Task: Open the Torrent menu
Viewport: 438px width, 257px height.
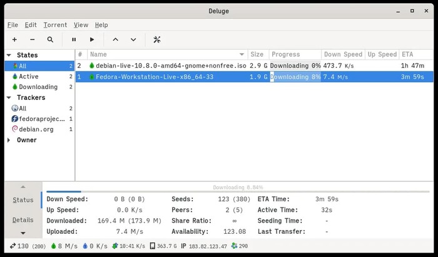Action: pyautogui.click(x=55, y=24)
